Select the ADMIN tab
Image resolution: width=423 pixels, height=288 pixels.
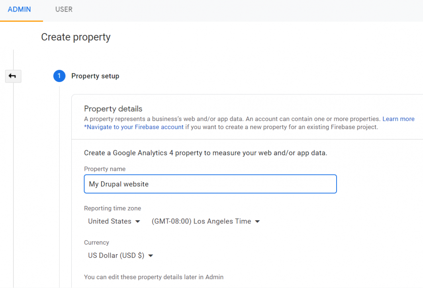point(20,9)
